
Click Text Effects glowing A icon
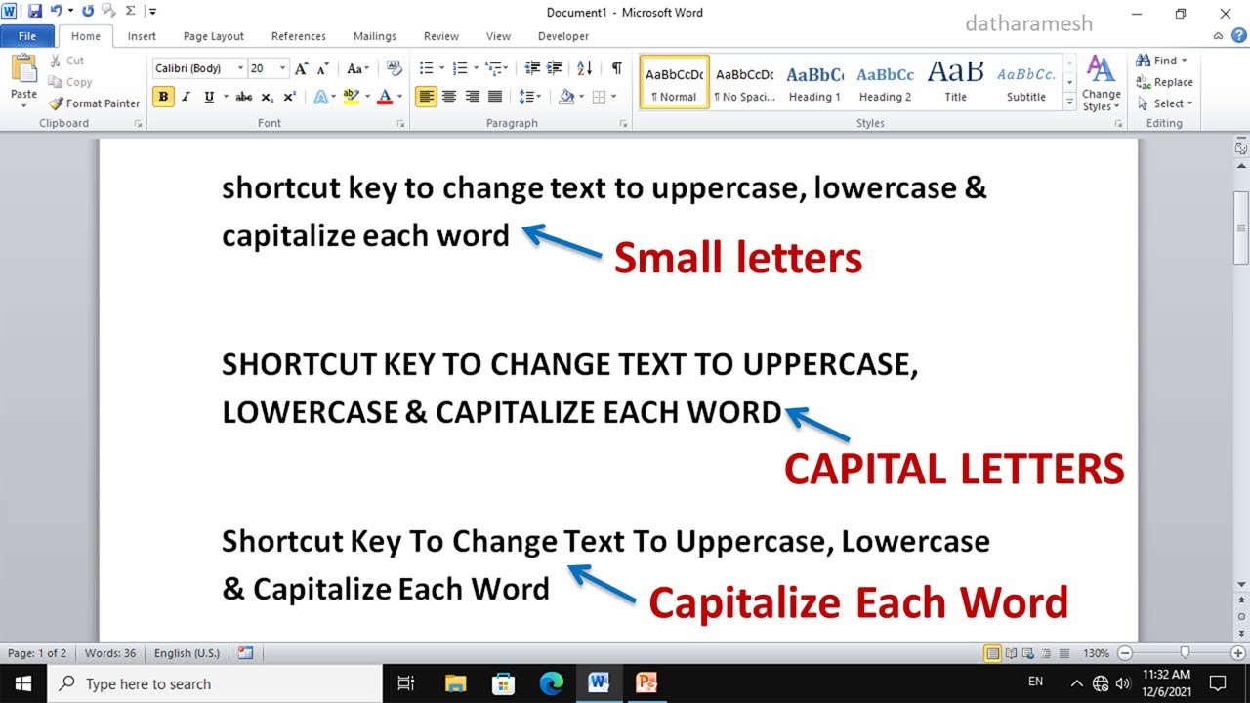click(x=320, y=97)
